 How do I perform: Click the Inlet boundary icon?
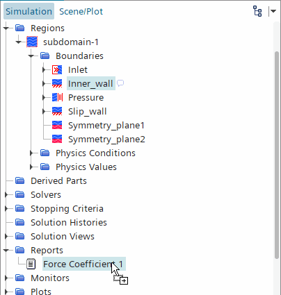(x=57, y=69)
